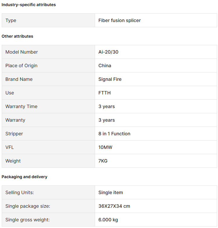The image size is (218, 228).
Task: Click the Type label cell
Action: coord(48,20)
